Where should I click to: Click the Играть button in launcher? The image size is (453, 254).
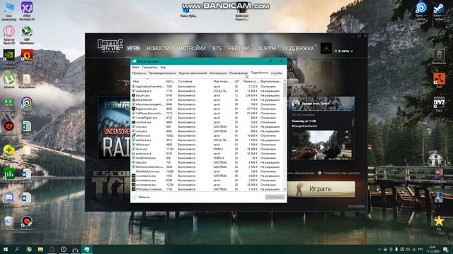tap(321, 189)
